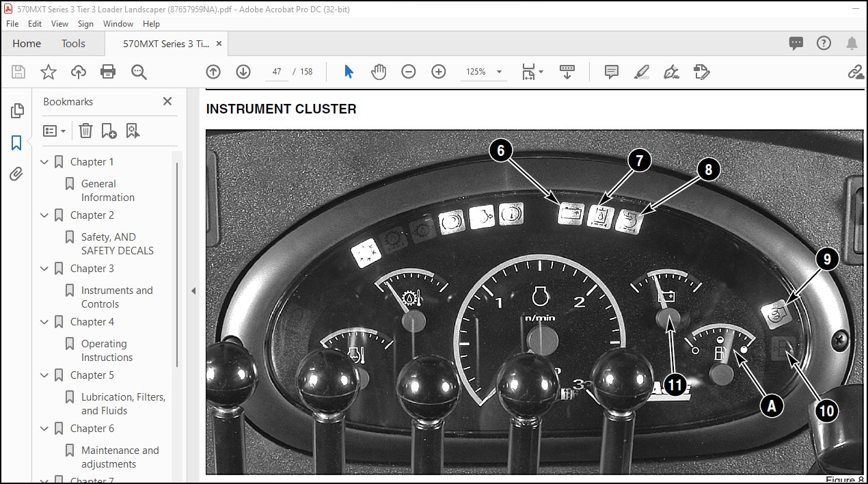The image size is (868, 484).
Task: Open the find text magnifier tool
Action: 139,72
